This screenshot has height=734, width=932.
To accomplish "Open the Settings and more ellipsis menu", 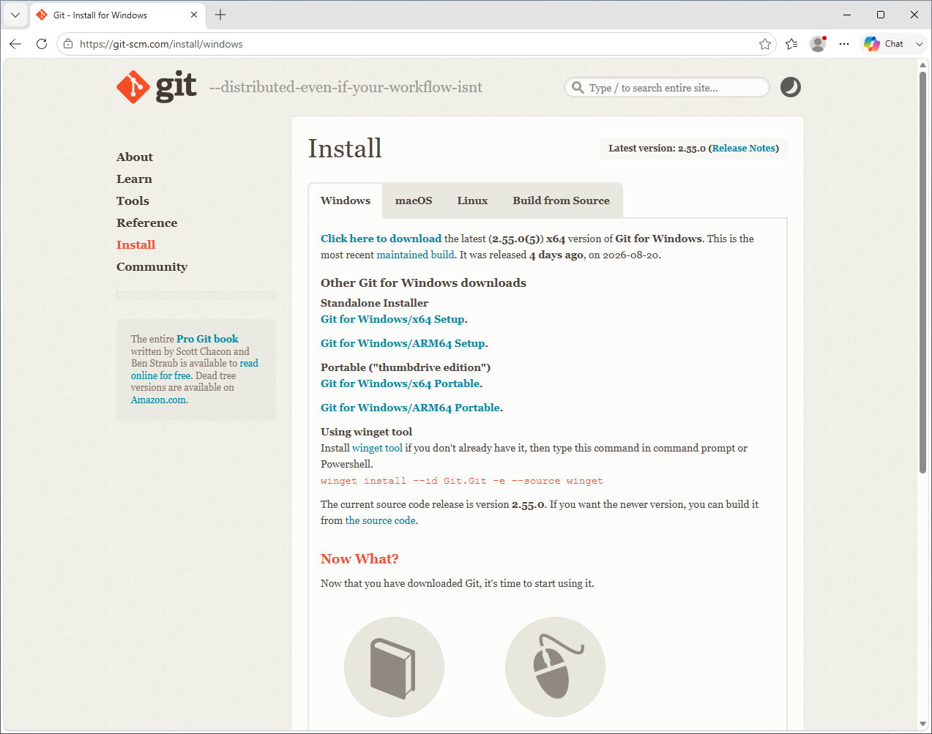I will click(x=844, y=44).
